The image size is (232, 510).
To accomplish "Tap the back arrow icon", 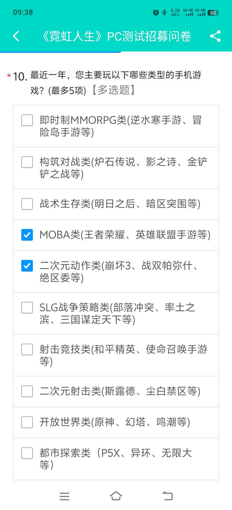I will pyautogui.click(x=16, y=36).
